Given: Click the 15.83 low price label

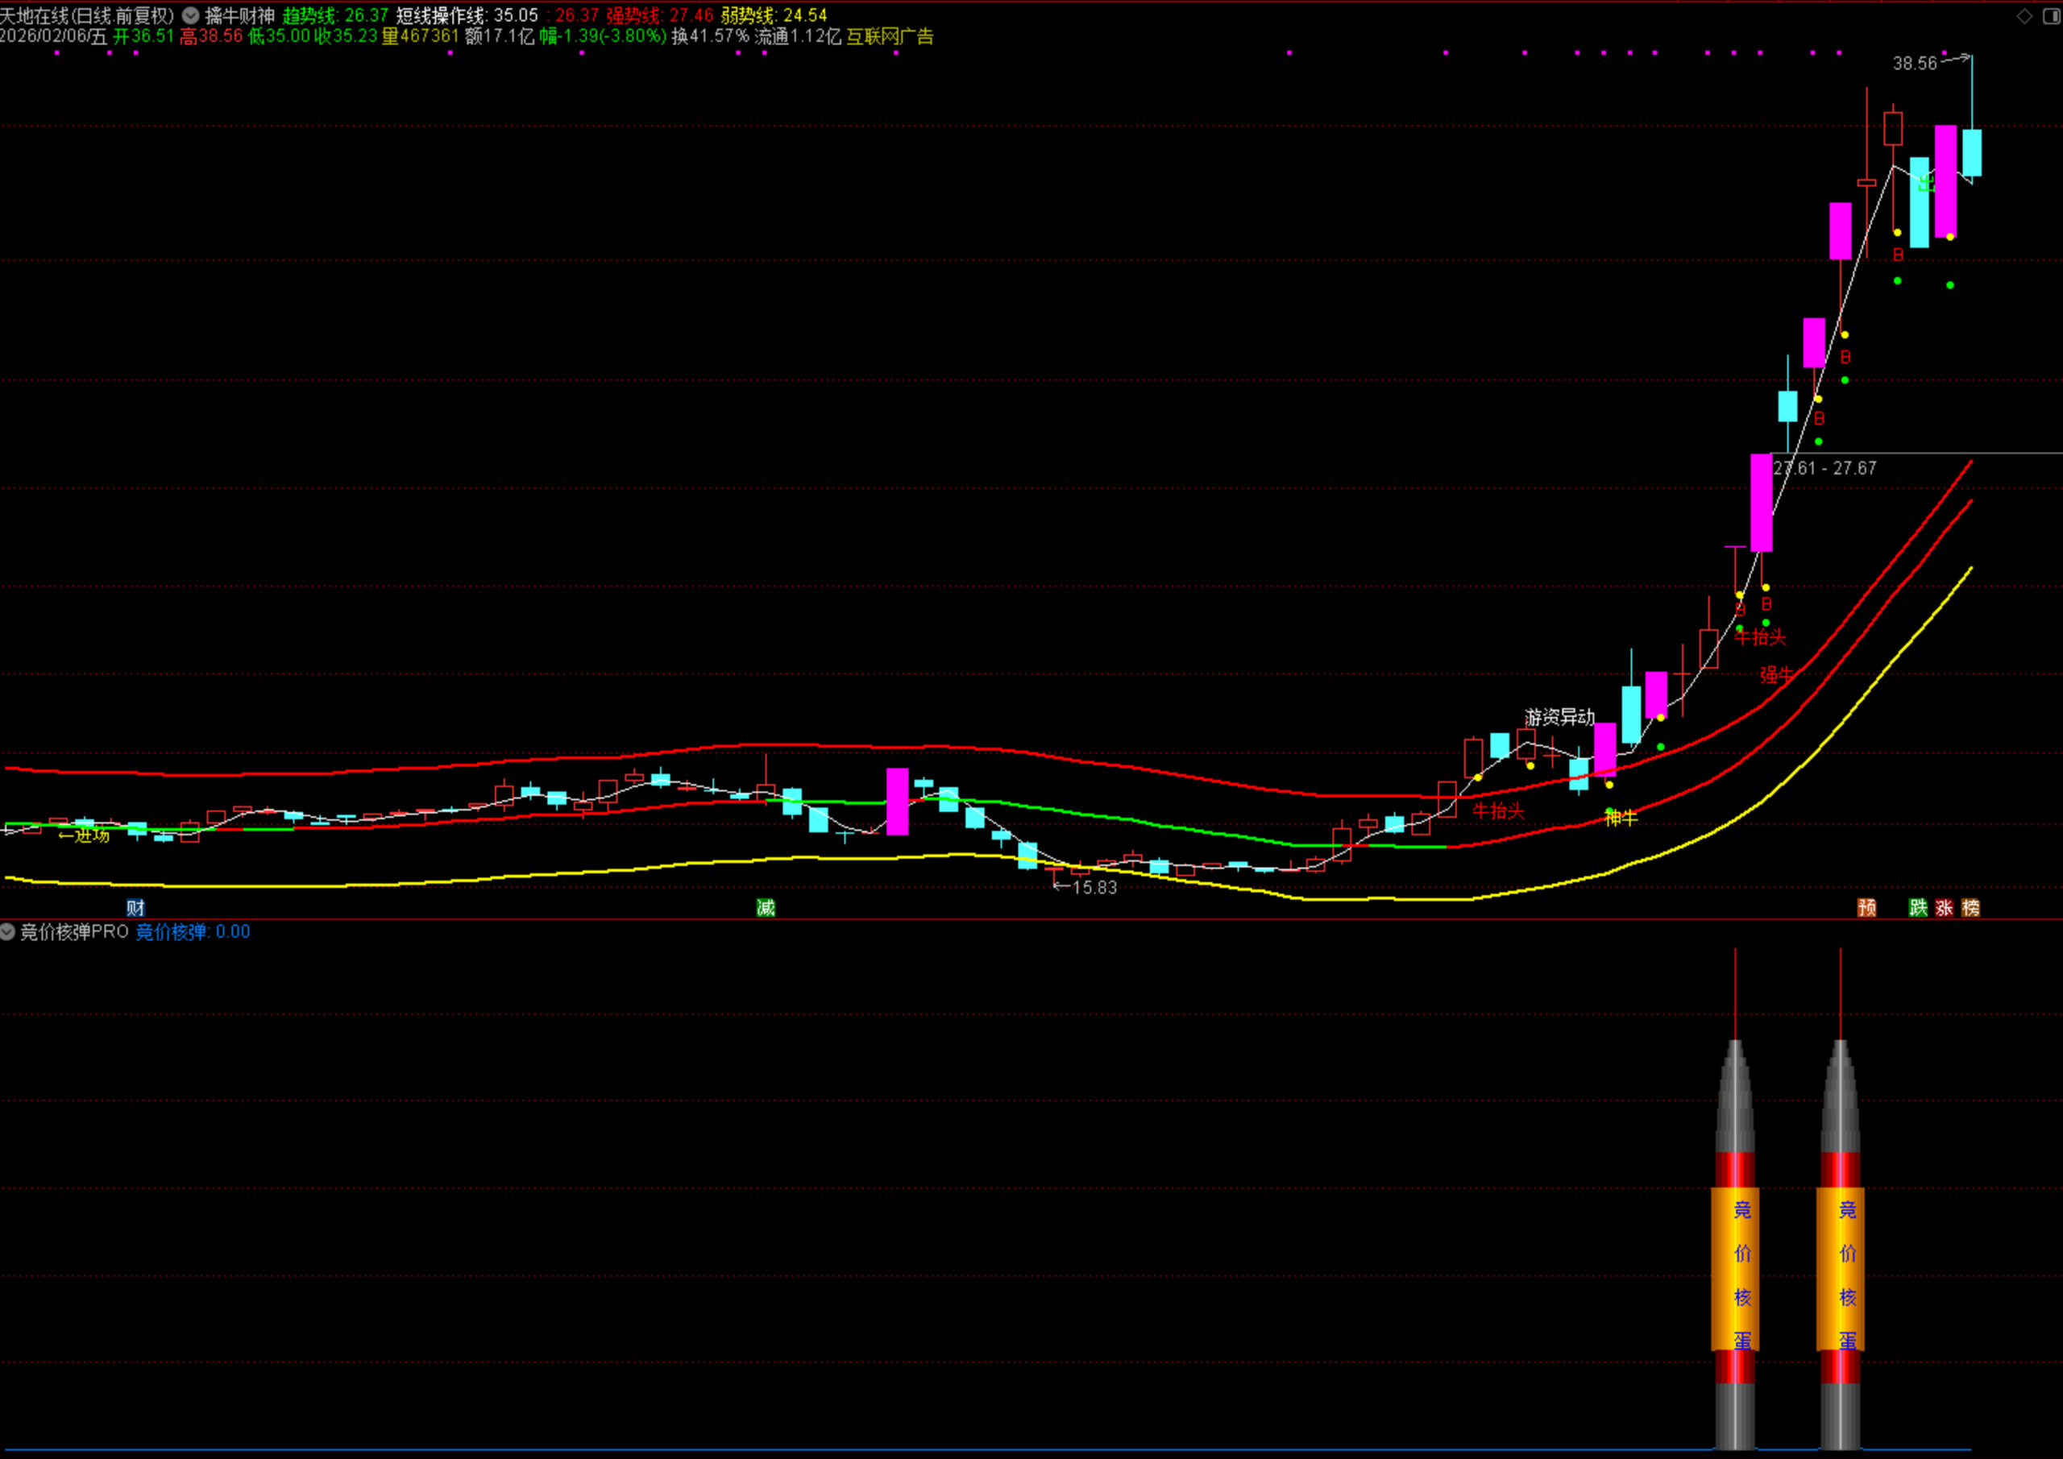Looking at the screenshot, I should 1094,888.
